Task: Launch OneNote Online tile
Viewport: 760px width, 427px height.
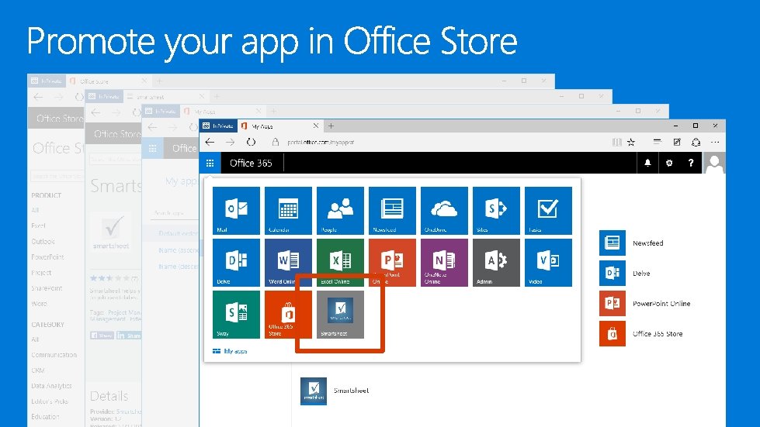Action: click(444, 263)
